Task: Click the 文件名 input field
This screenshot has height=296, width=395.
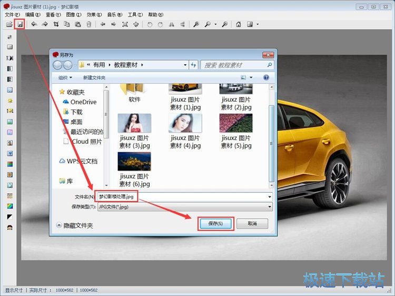Action: point(184,196)
